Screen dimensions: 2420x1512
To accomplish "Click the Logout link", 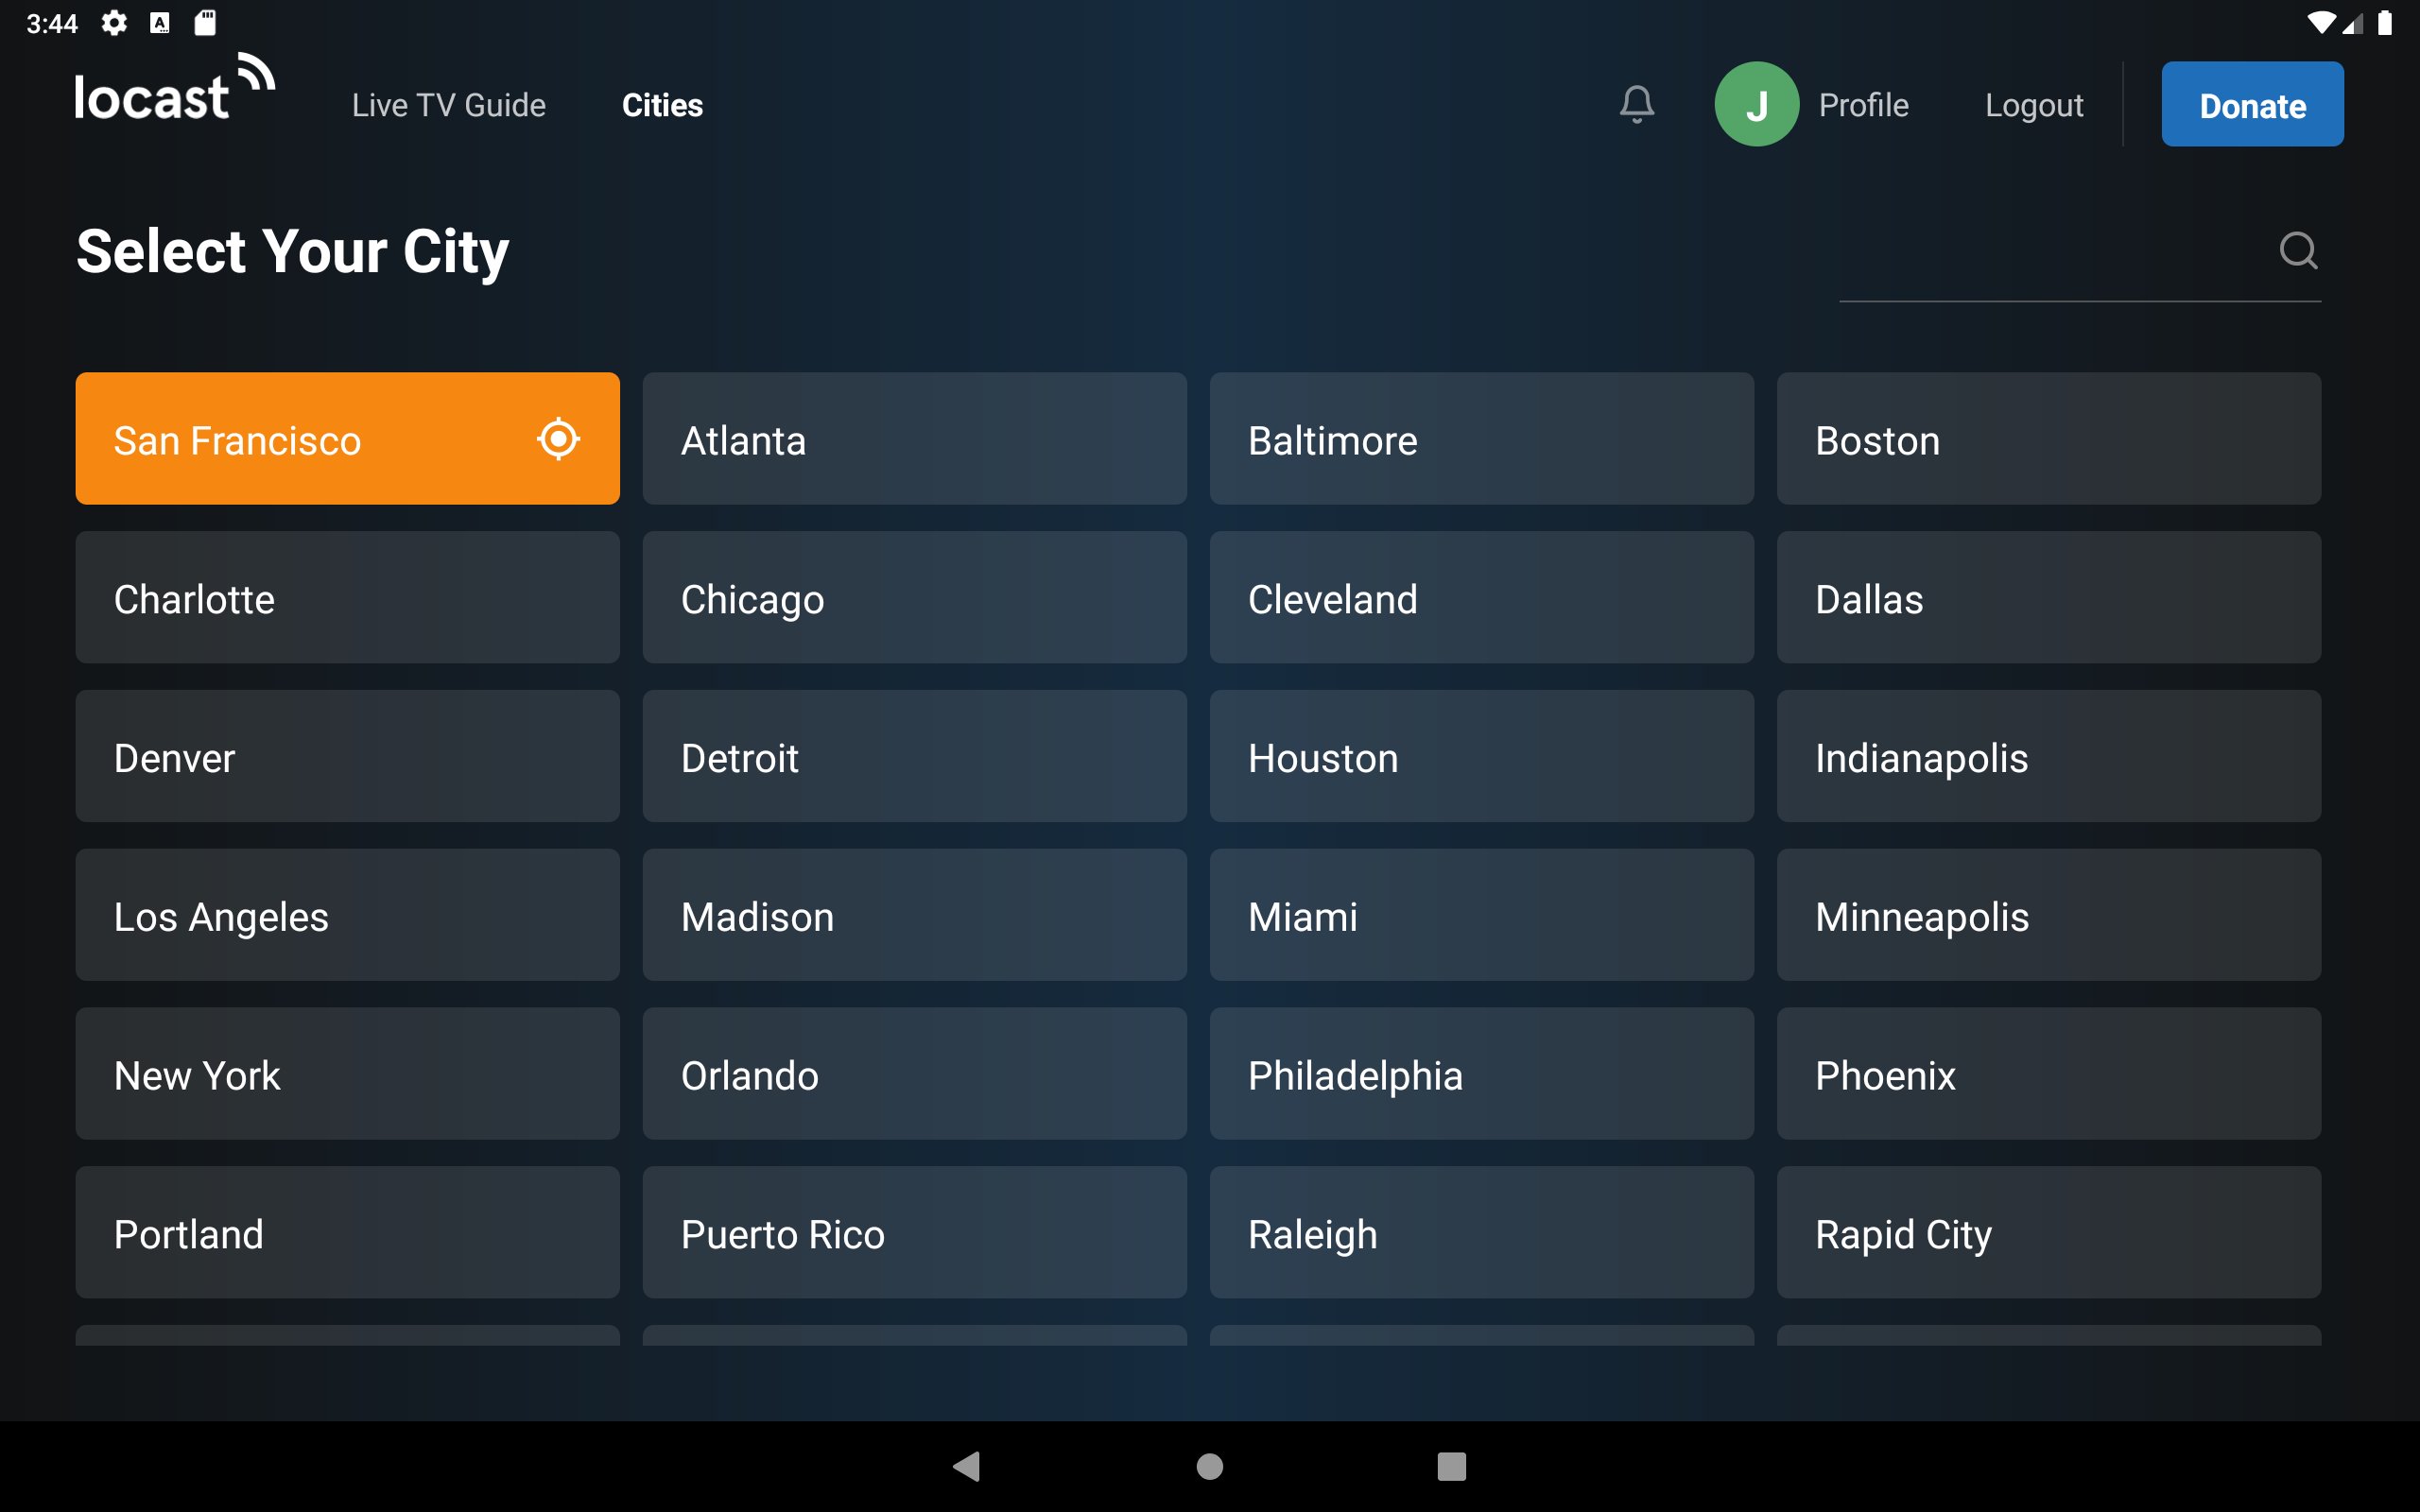I will click(2033, 105).
